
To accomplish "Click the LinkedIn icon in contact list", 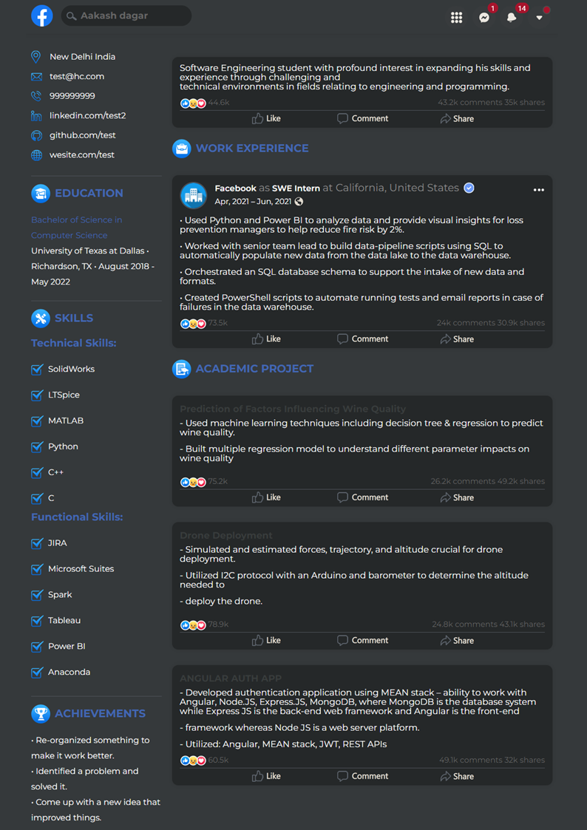I will [x=36, y=115].
